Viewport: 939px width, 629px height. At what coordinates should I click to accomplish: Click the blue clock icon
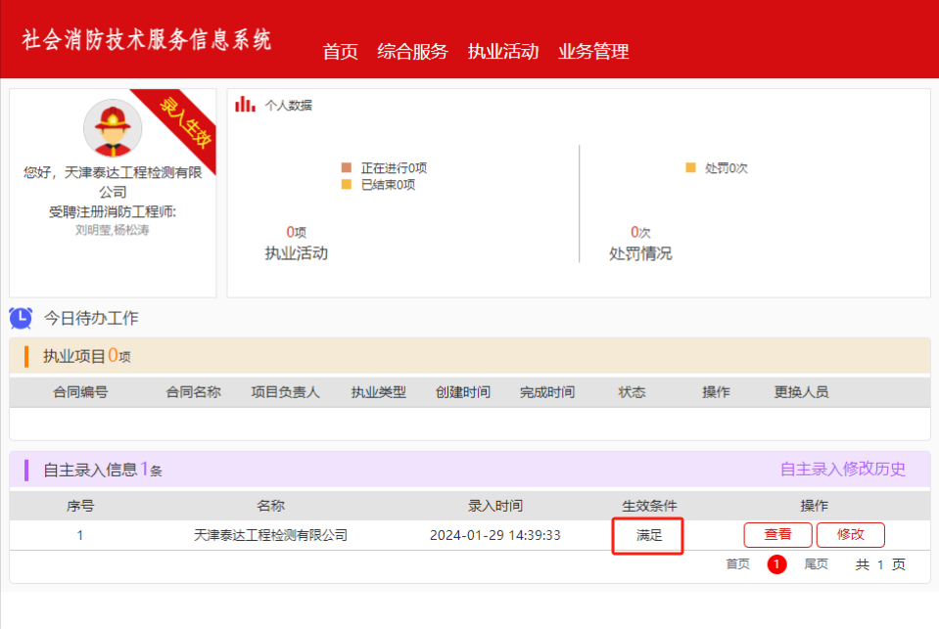pyautogui.click(x=21, y=318)
